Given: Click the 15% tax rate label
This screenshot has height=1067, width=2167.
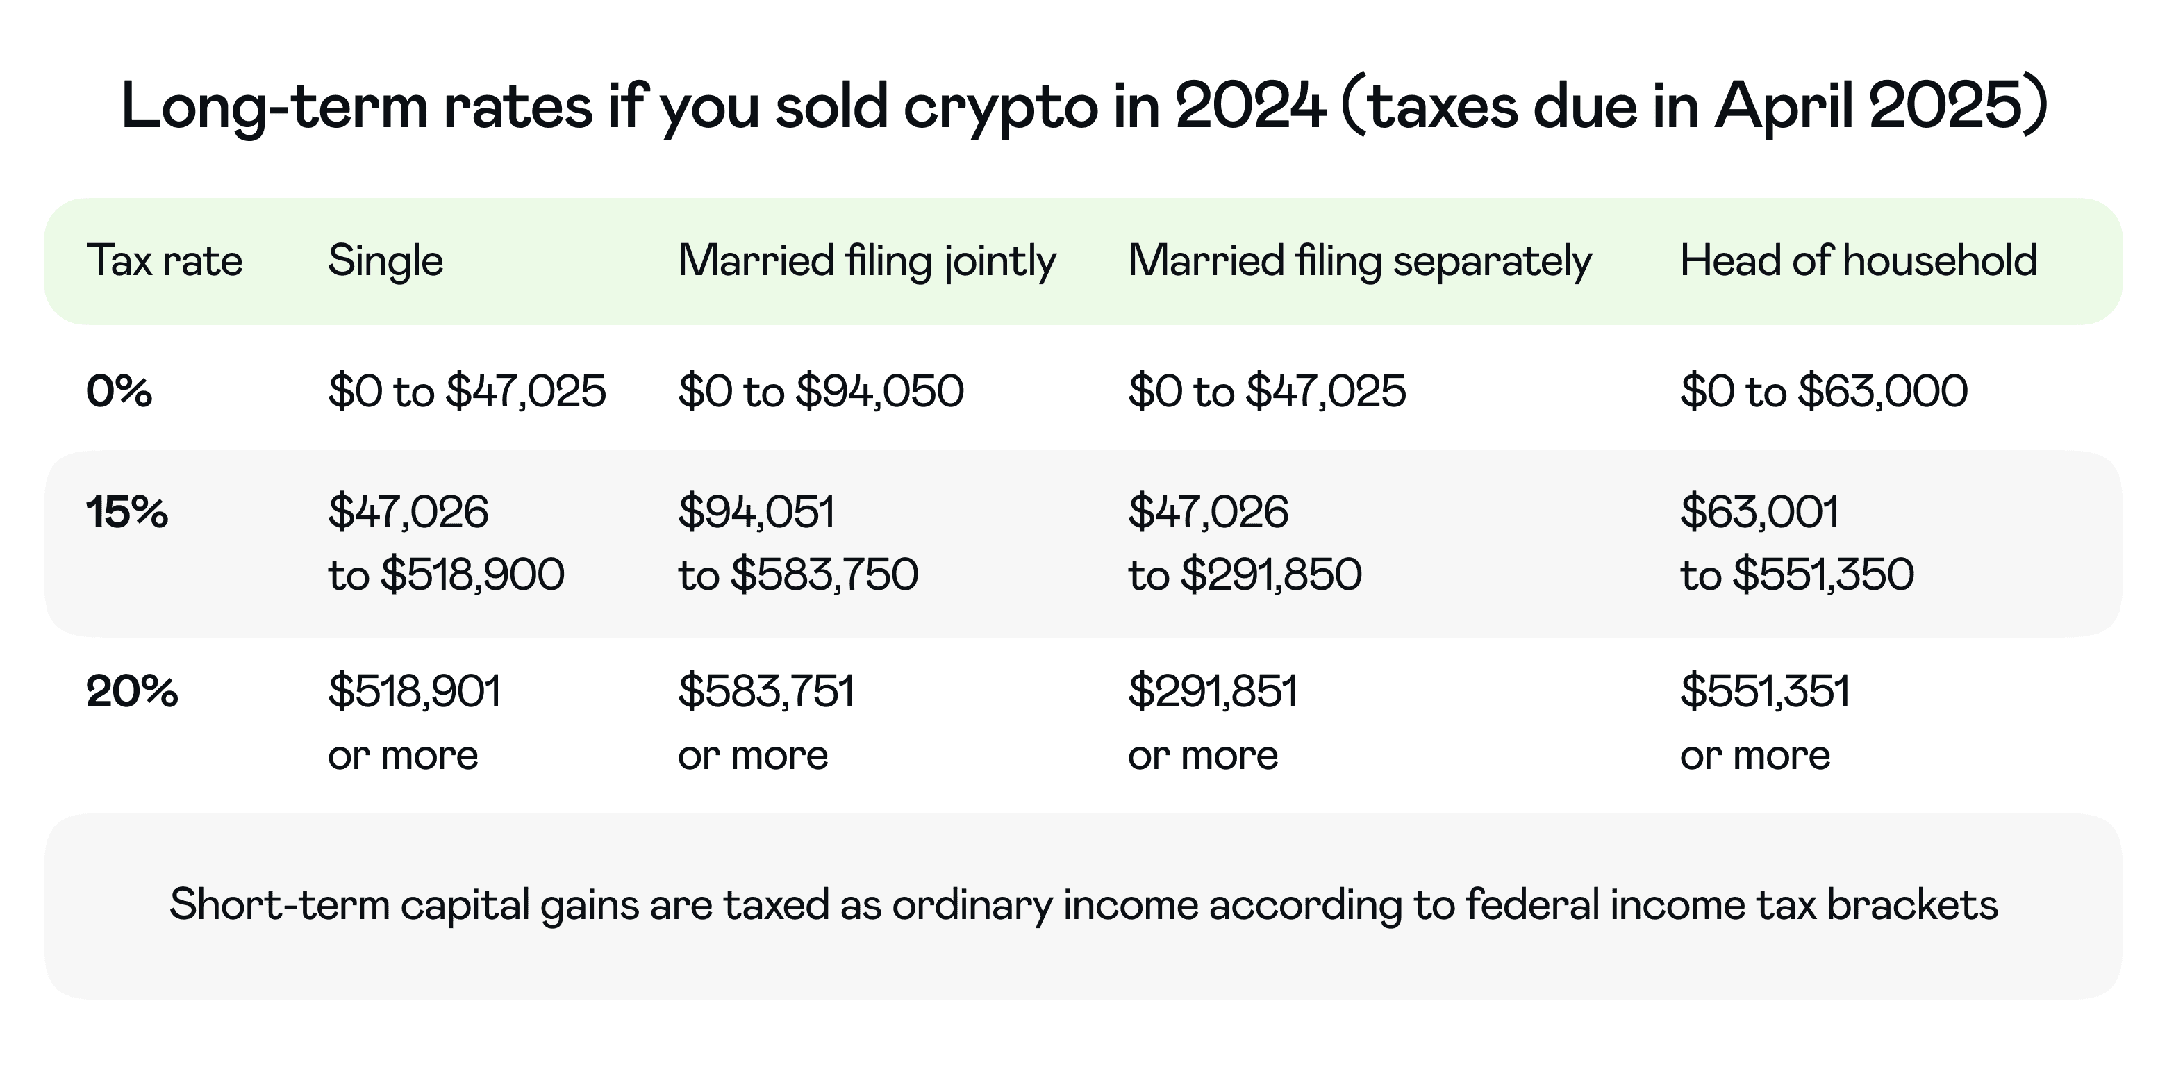Looking at the screenshot, I should [x=127, y=512].
